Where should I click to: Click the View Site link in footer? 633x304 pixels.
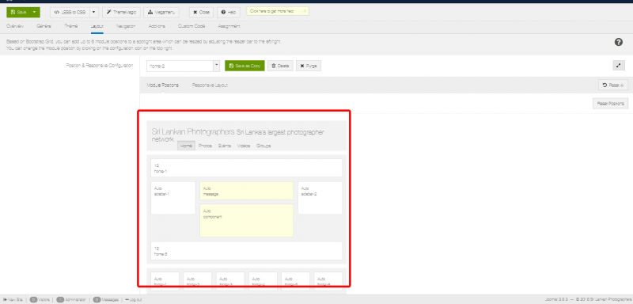pyautogui.click(x=14, y=299)
